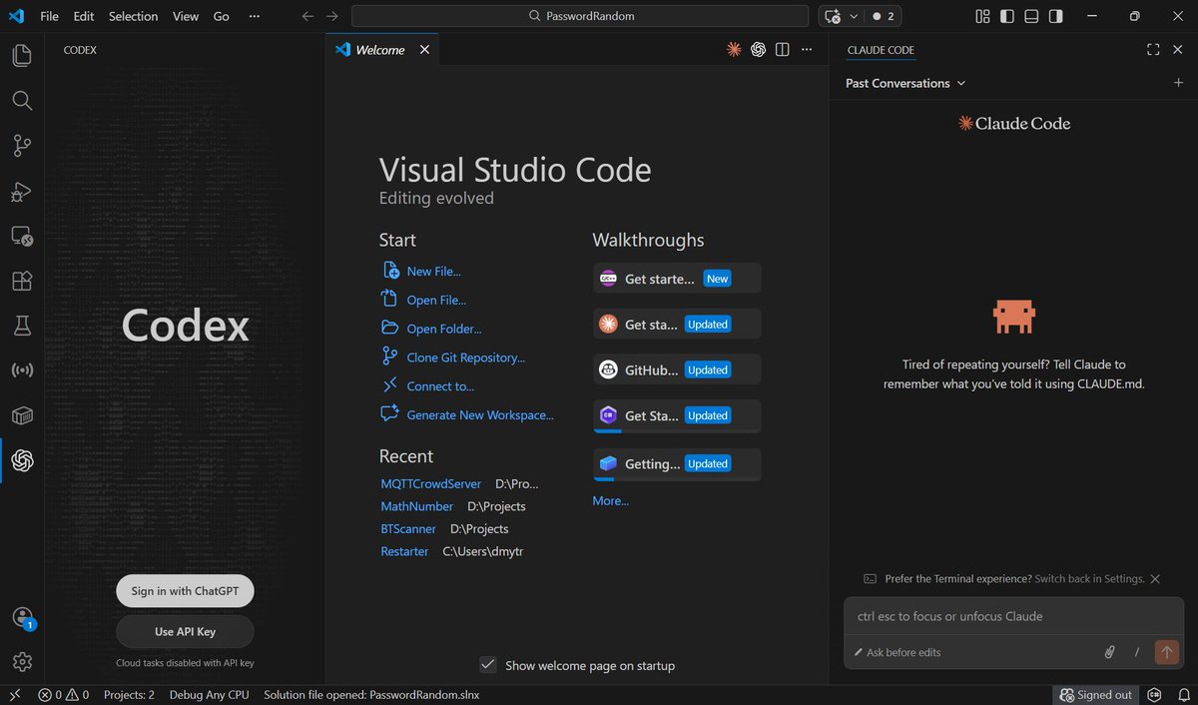Click the errors and warnings status indicator
Screen dimensions: 1198x705
tap(64, 695)
